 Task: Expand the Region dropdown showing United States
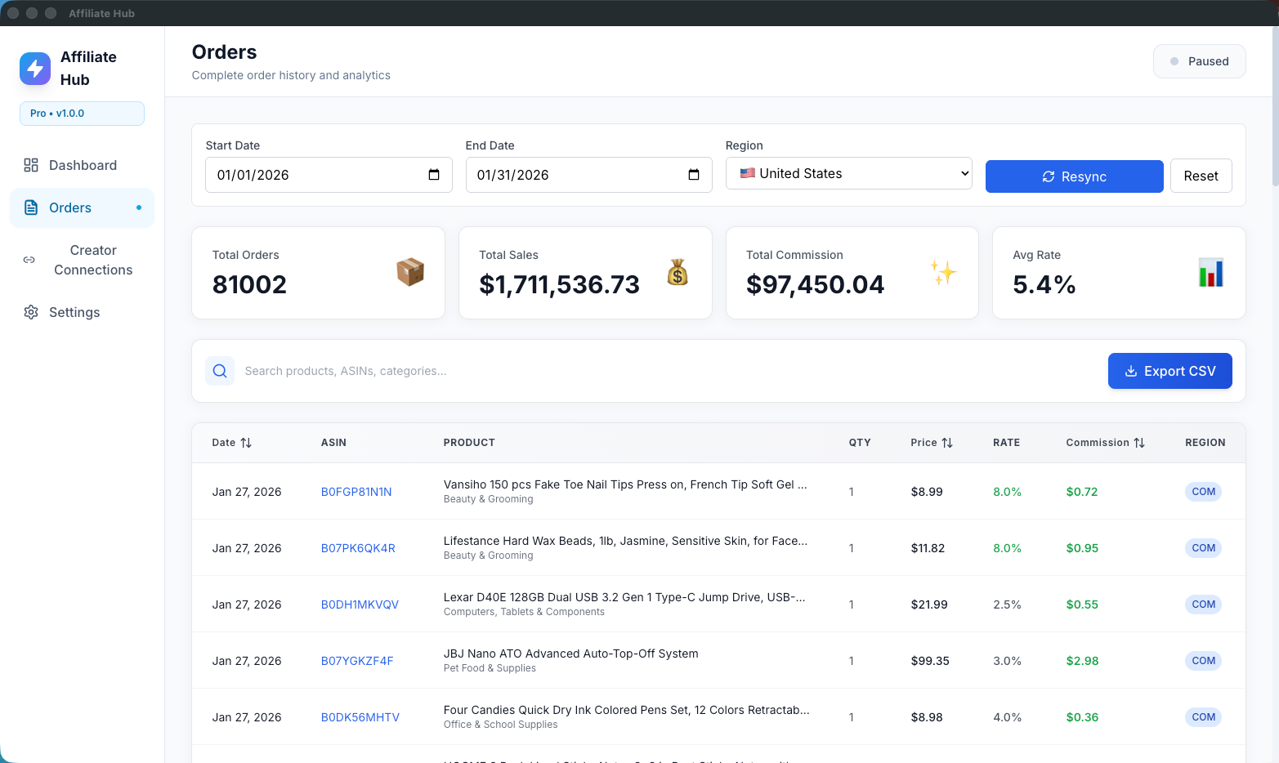point(848,173)
